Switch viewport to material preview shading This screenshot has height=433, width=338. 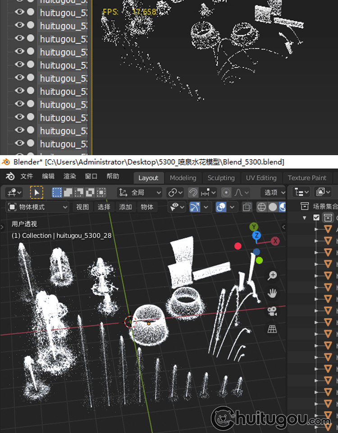(x=282, y=207)
